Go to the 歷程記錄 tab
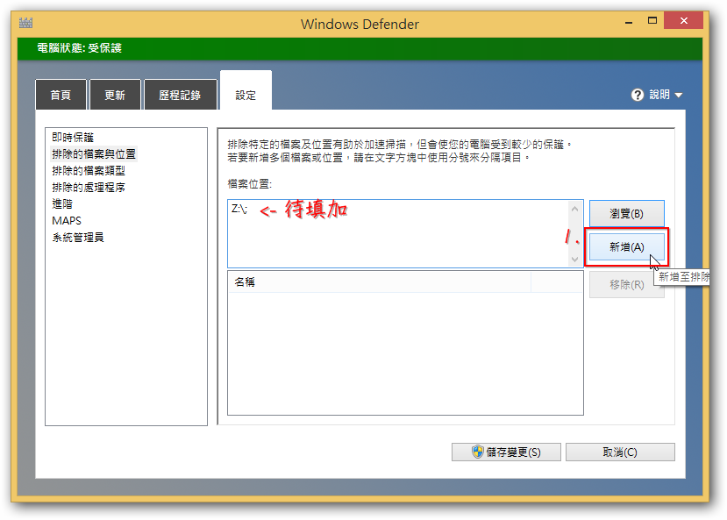 [x=180, y=96]
